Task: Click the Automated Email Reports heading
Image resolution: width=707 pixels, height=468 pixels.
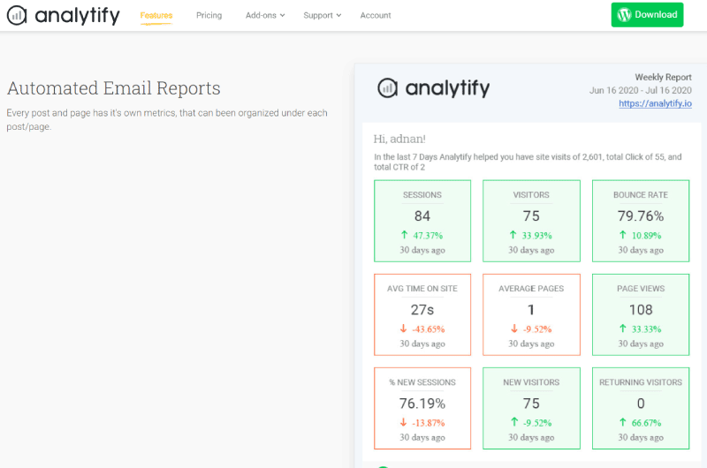Action: pyautogui.click(x=114, y=88)
